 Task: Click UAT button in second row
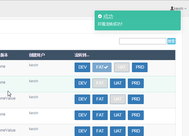[118, 83]
